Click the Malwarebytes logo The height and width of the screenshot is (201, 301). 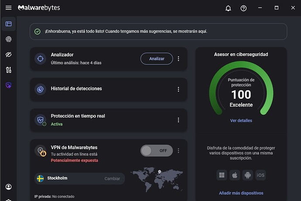click(x=39, y=8)
